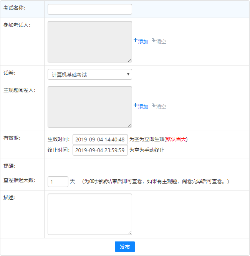Click the clear arrow icon beside the participants box
Image resolution: width=250 pixels, height=256 pixels.
tap(153, 40)
